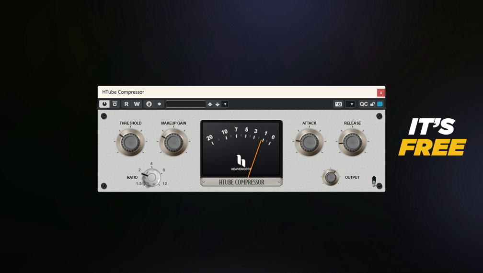Click the HTube Compressor title bar text

point(123,92)
